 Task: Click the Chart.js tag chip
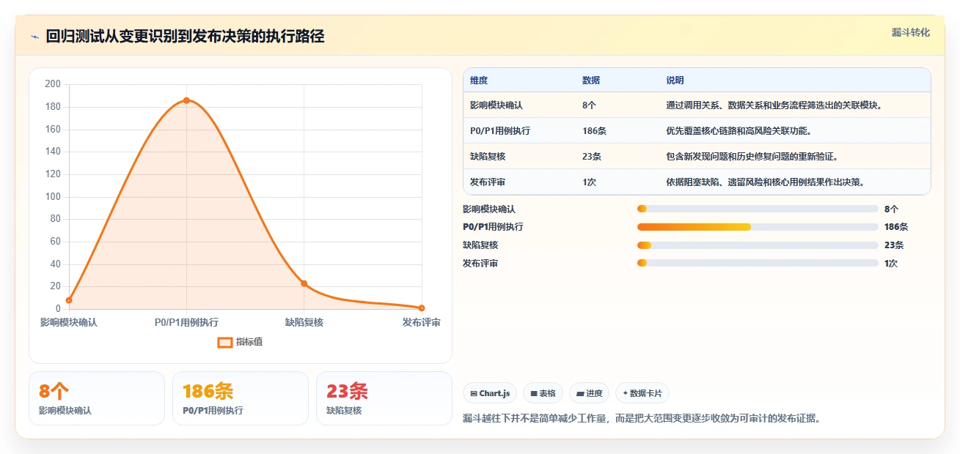(491, 393)
